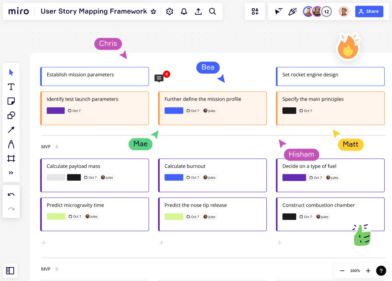Expand the list of 12 collaborators
Image resolution: width=392 pixels, height=281 pixels.
[326, 11]
